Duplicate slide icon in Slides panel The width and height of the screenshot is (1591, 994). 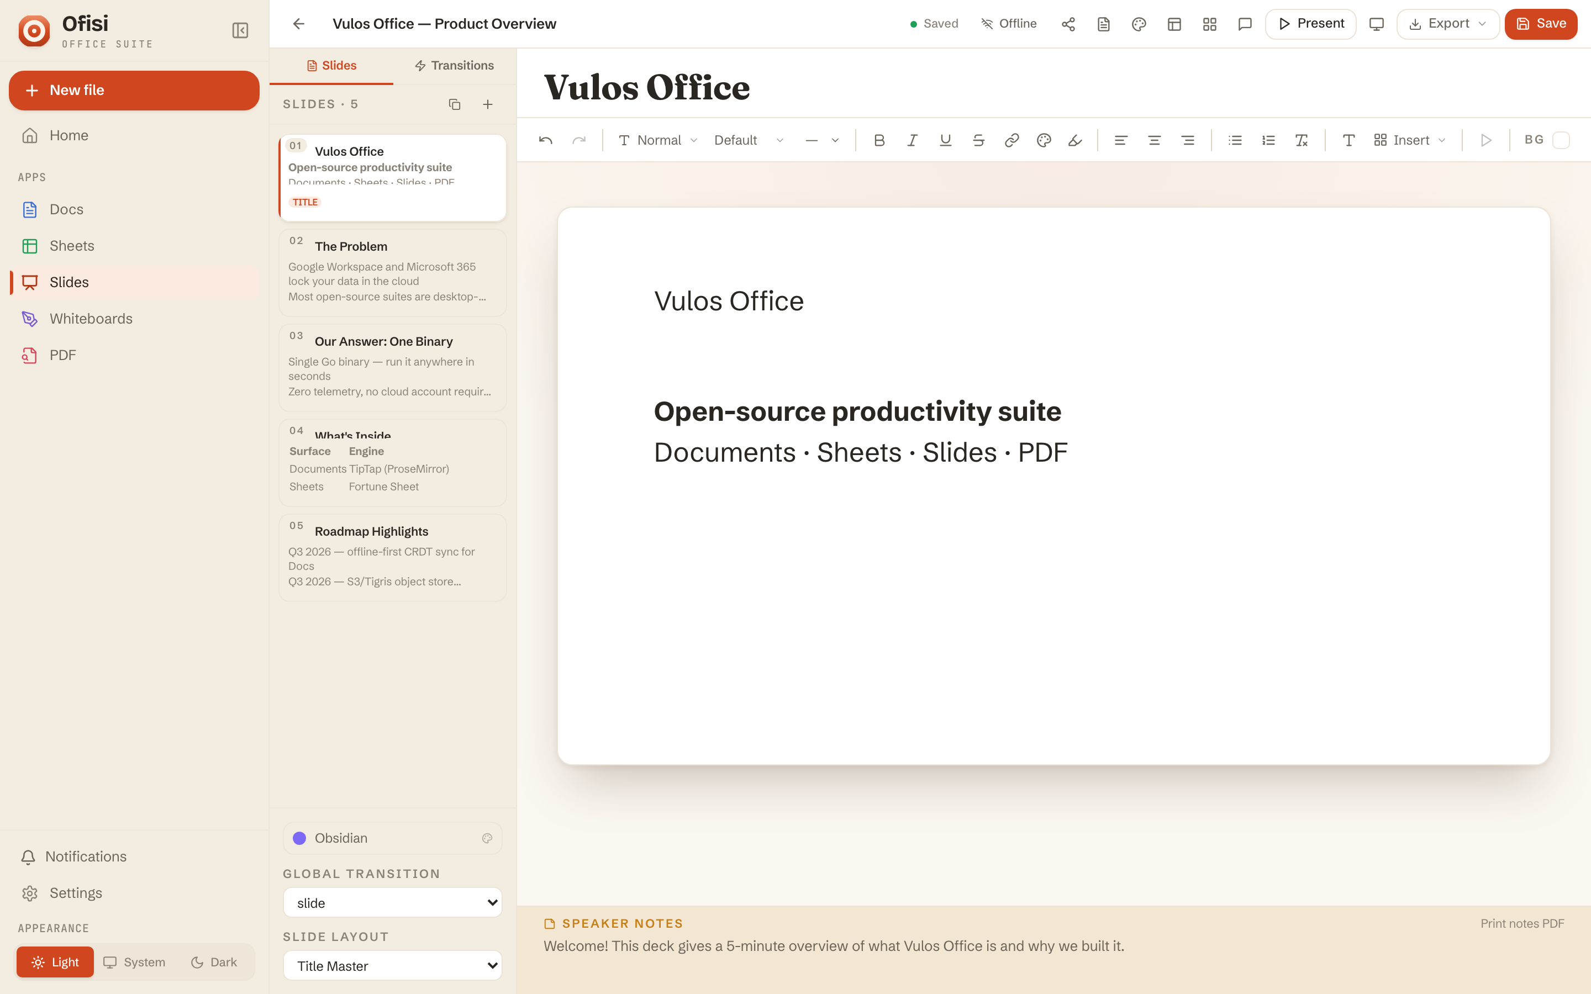pos(454,104)
